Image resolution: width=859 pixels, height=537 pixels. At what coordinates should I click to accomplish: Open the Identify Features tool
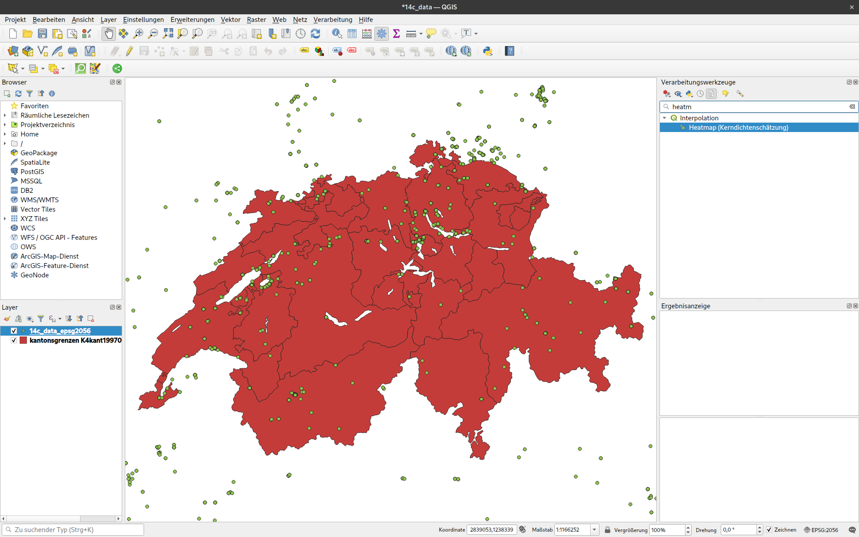point(337,34)
